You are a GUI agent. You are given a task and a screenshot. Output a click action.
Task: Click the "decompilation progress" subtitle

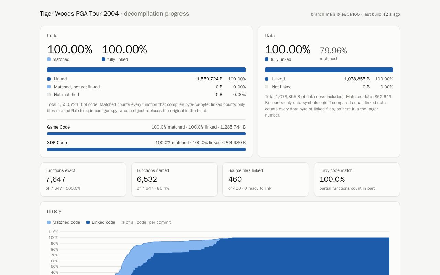click(x=156, y=14)
